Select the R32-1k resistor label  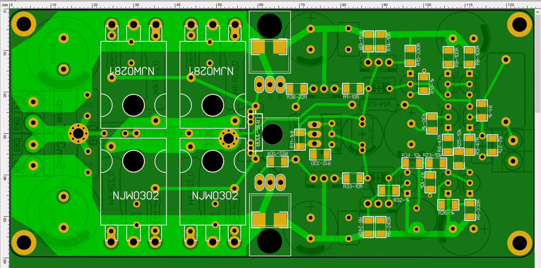click(401, 200)
